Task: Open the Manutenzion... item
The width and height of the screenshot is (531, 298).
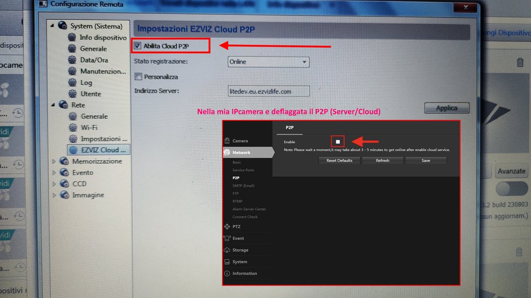Action: [x=103, y=71]
